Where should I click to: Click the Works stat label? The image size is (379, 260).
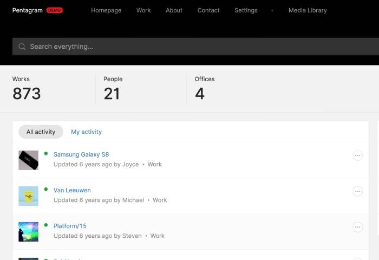21,79
